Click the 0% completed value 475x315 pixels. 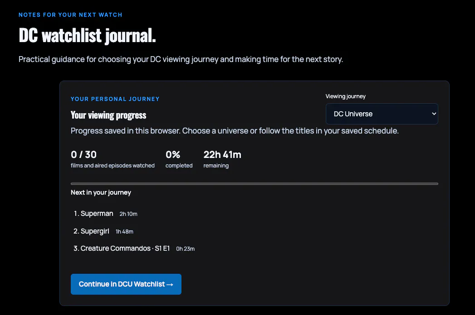pyautogui.click(x=173, y=154)
